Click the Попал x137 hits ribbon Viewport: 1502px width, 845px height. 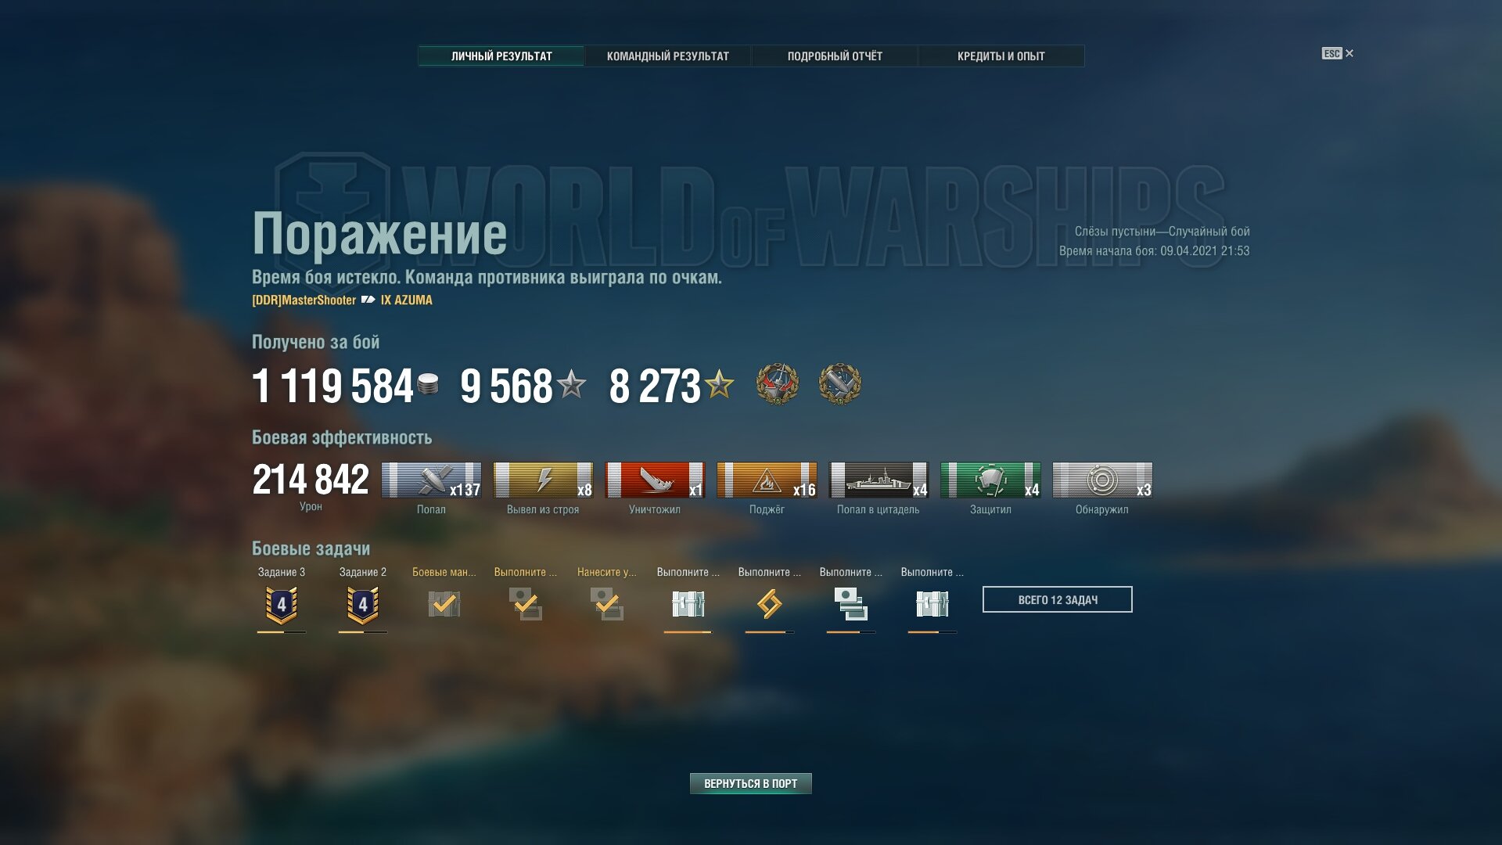click(431, 480)
